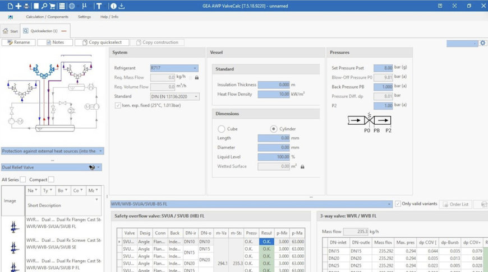Click the Heat Flow Density field
Image resolution: width=488 pixels, height=272 pixels.
[274, 94]
